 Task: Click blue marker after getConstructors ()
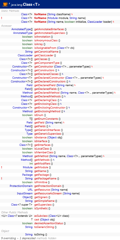click(59, 70)
